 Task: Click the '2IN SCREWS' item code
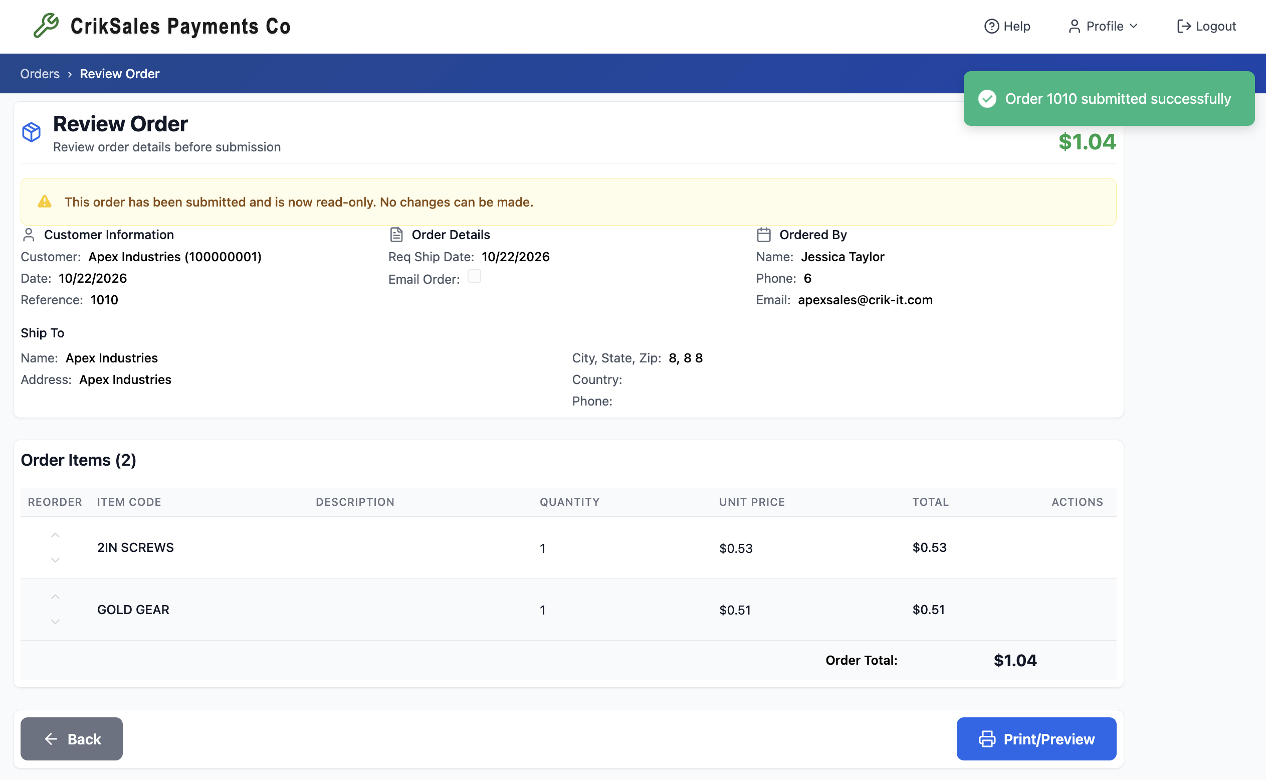point(136,547)
